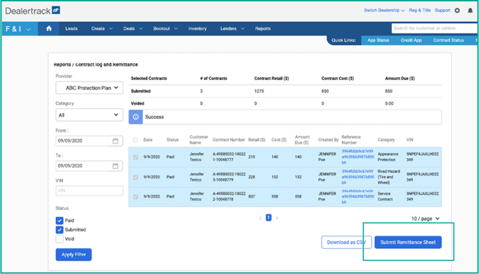Open the Reports menu item
The width and height of the screenshot is (479, 274).
(x=263, y=29)
